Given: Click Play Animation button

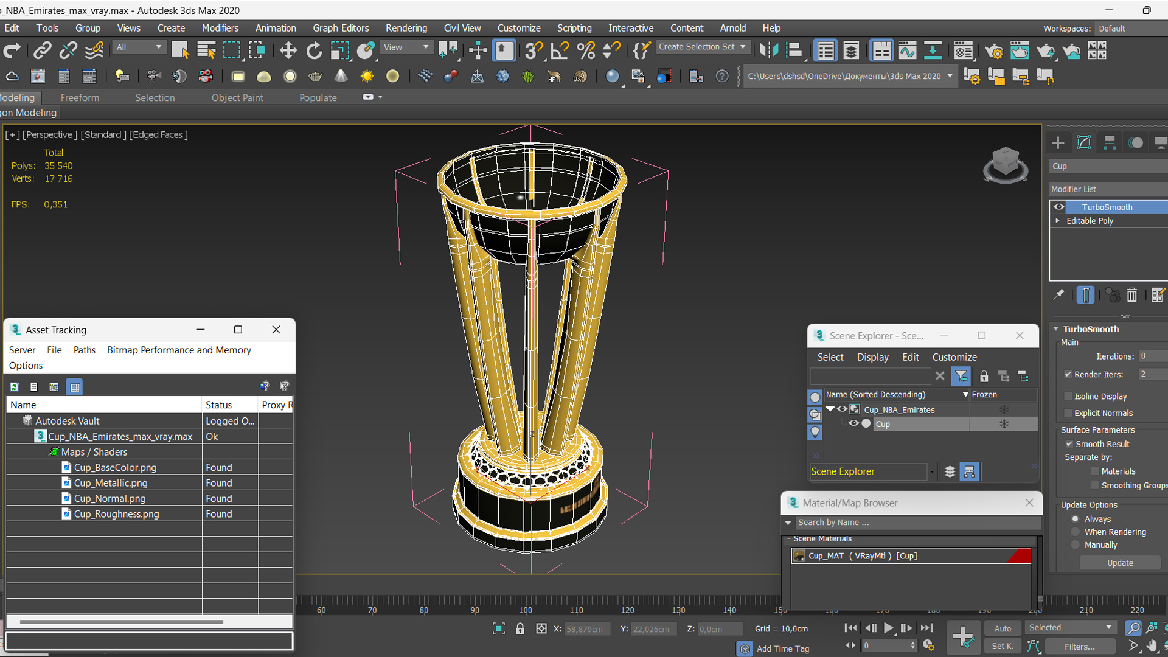Looking at the screenshot, I should point(888,628).
